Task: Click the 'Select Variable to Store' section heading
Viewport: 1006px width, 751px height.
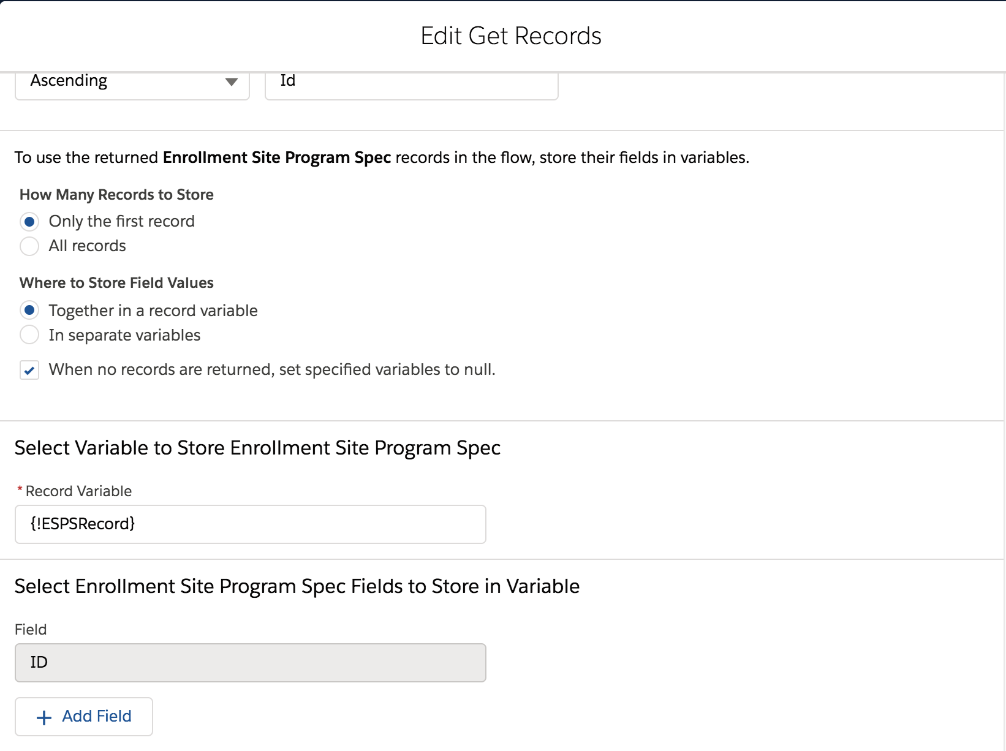Action: point(257,448)
